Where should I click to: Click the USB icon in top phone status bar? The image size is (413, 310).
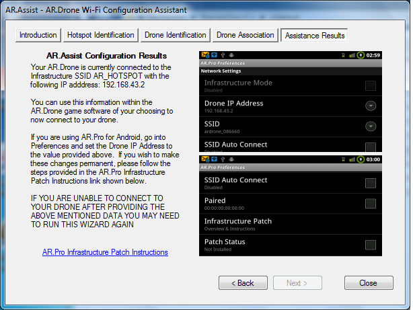pyautogui.click(x=223, y=55)
